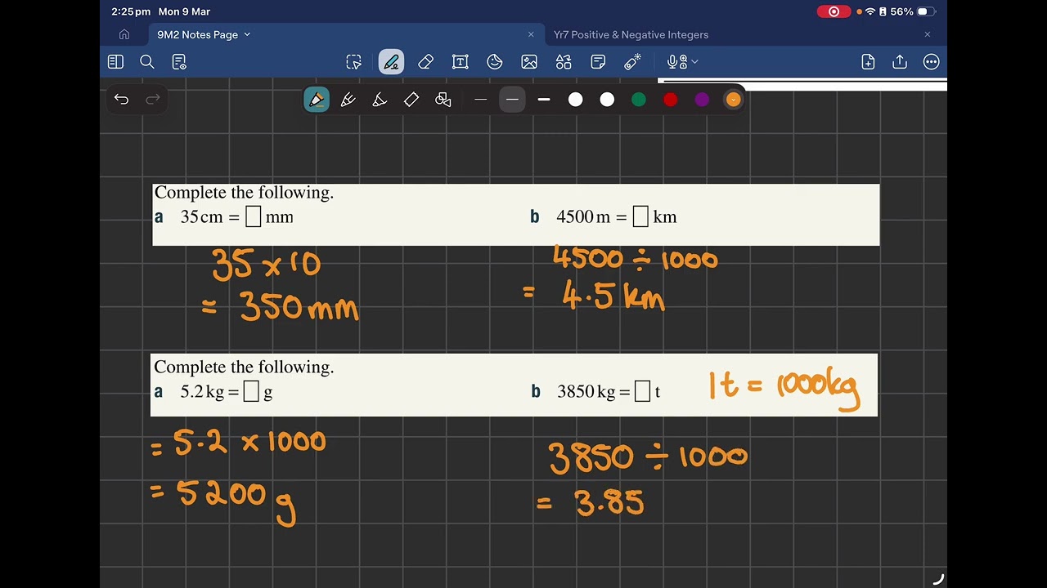Open the Stickers tool
This screenshot has height=588, width=1047.
(494, 62)
